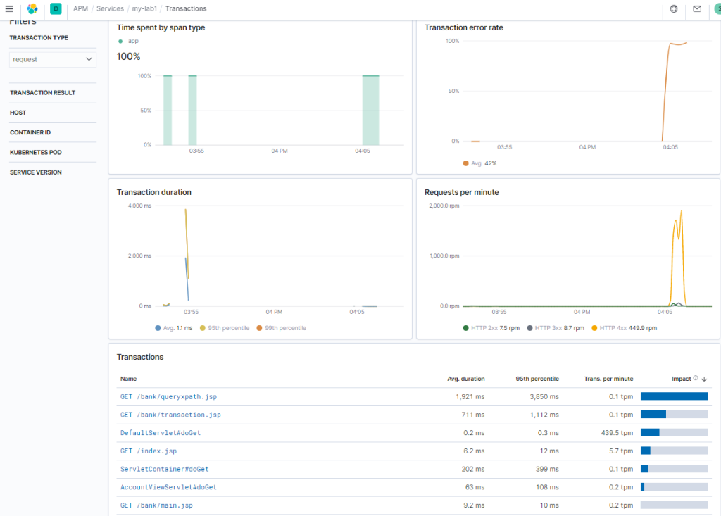Expand the TRANSACTION RESULT filter
721x516 pixels.
(x=42, y=93)
